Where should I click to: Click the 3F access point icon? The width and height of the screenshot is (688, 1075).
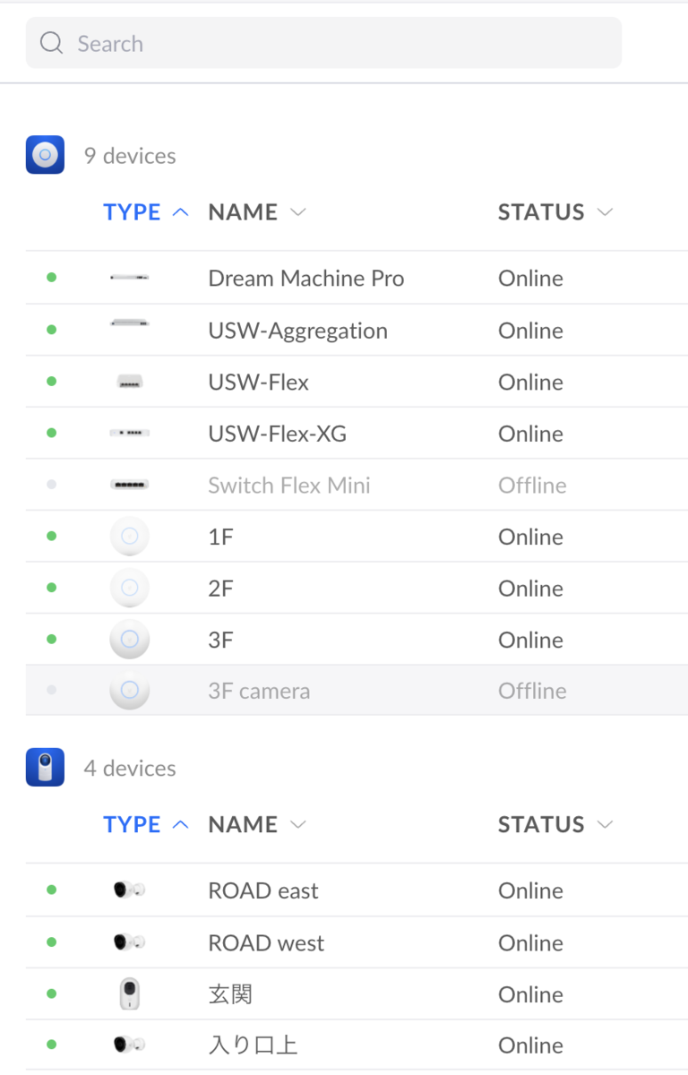(x=130, y=640)
